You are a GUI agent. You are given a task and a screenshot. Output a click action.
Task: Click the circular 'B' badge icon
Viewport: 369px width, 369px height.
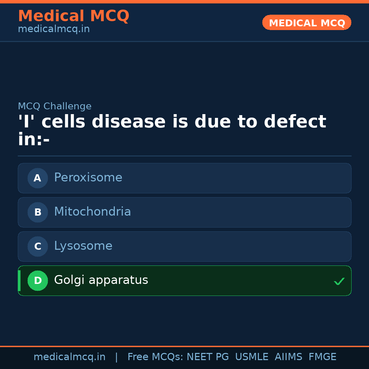point(38,212)
